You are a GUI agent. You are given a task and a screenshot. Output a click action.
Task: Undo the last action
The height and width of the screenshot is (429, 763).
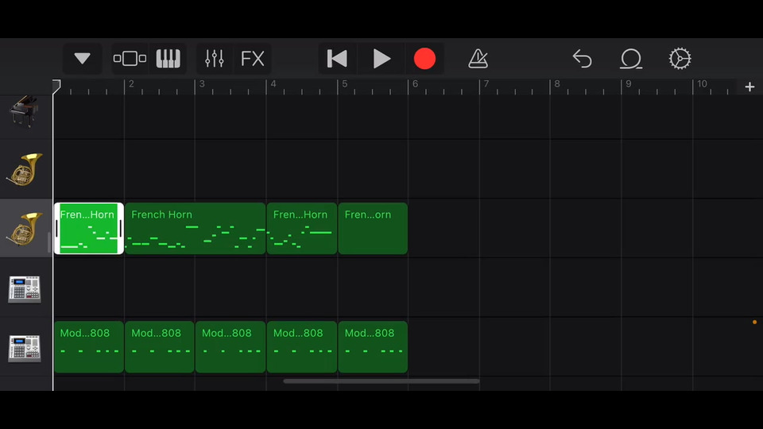tap(582, 59)
